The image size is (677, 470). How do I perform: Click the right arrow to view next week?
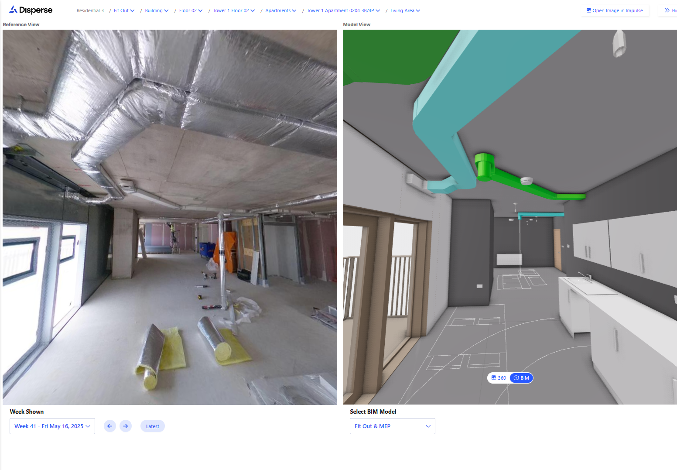pyautogui.click(x=126, y=426)
